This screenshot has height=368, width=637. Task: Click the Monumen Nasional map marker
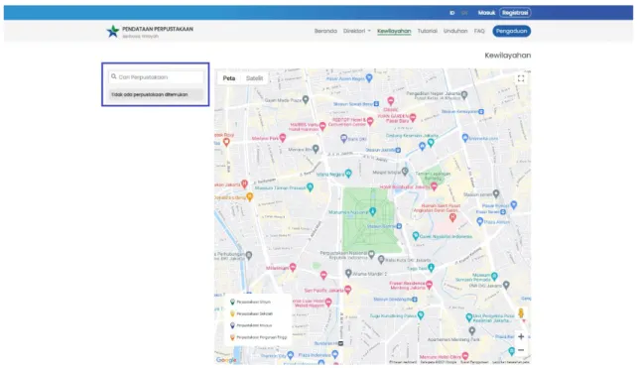(x=372, y=211)
